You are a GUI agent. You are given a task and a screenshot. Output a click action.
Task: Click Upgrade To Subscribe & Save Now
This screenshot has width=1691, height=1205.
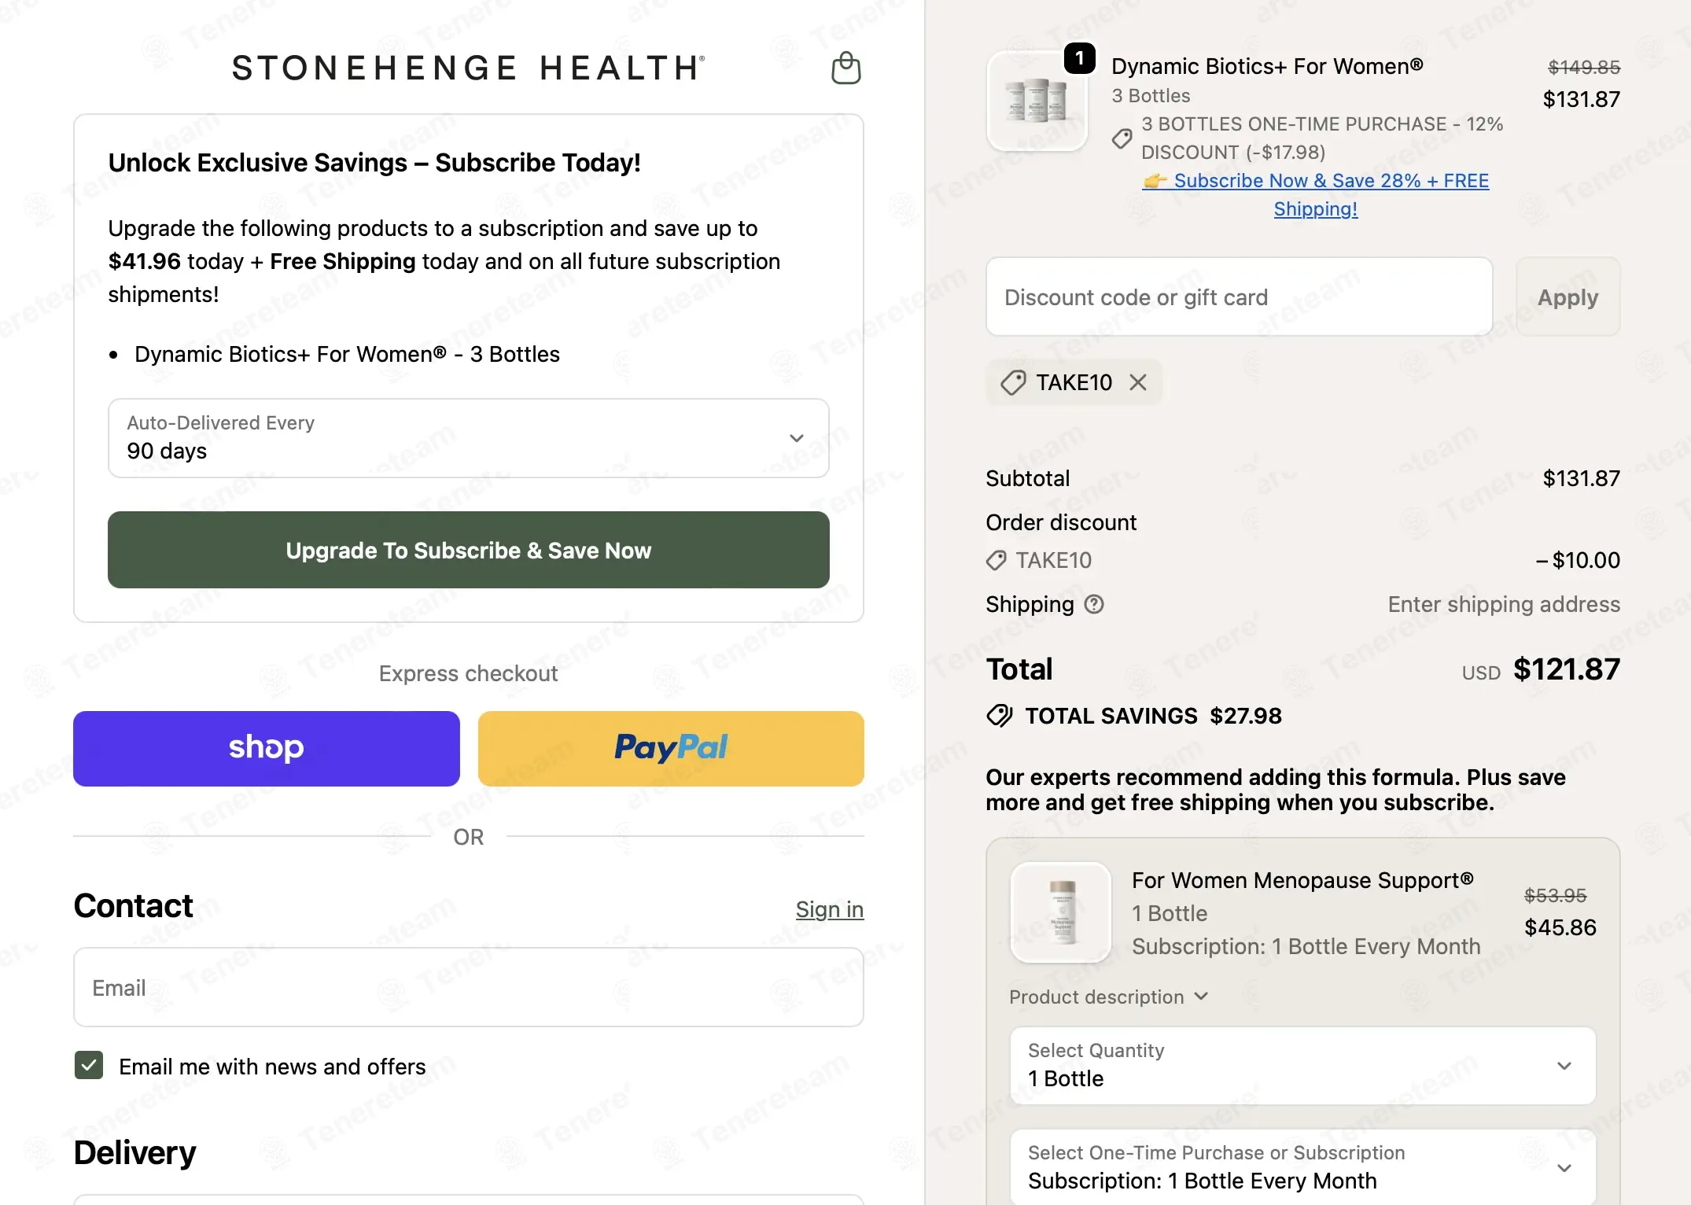click(x=469, y=550)
